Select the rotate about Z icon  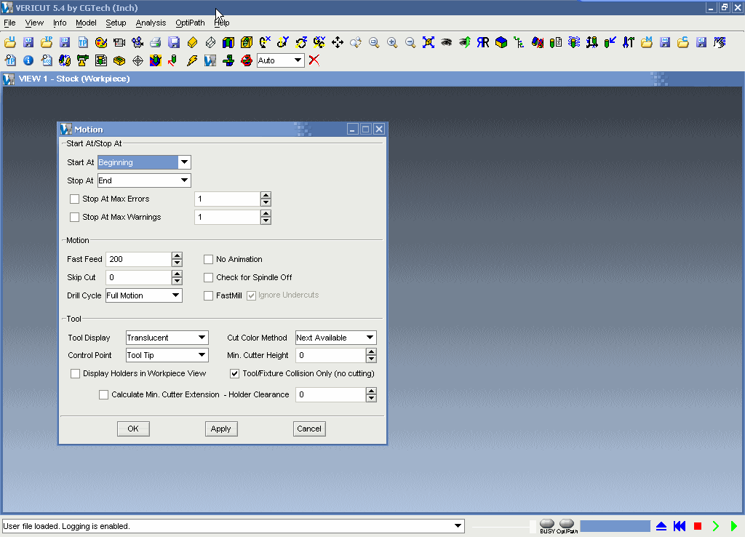(301, 42)
